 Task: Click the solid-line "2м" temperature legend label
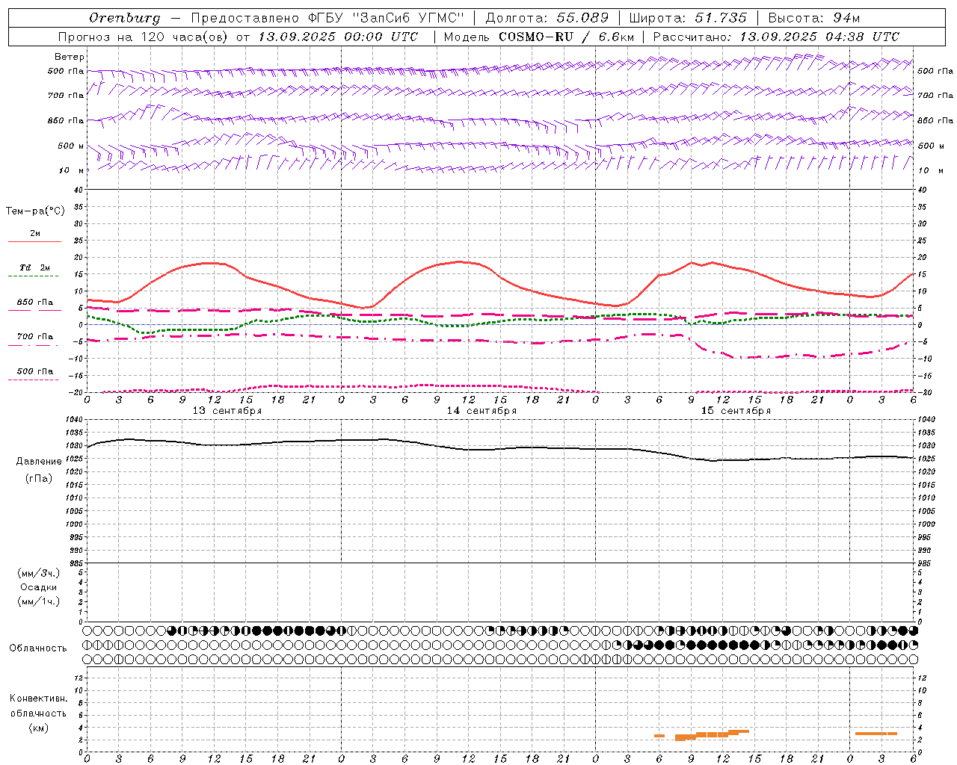tap(35, 234)
